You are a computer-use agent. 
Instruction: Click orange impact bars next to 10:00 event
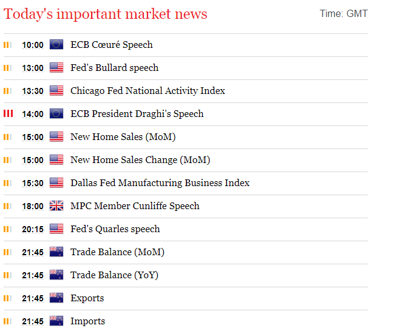[x=8, y=45]
